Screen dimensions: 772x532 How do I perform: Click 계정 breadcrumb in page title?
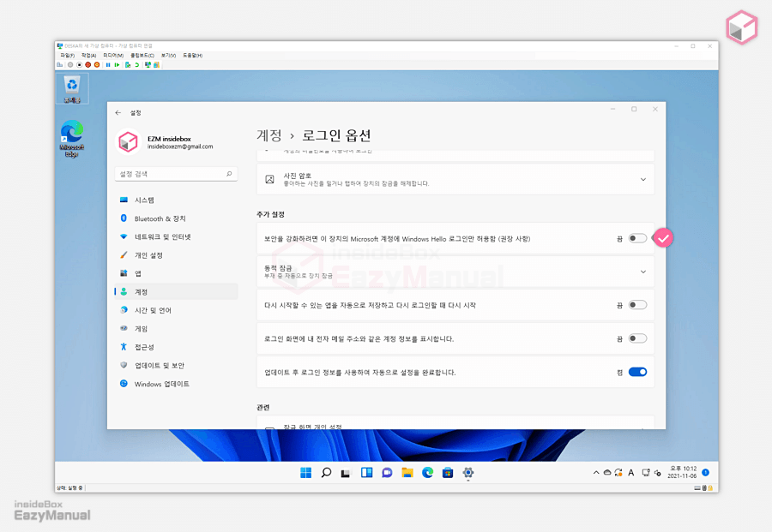pos(269,135)
